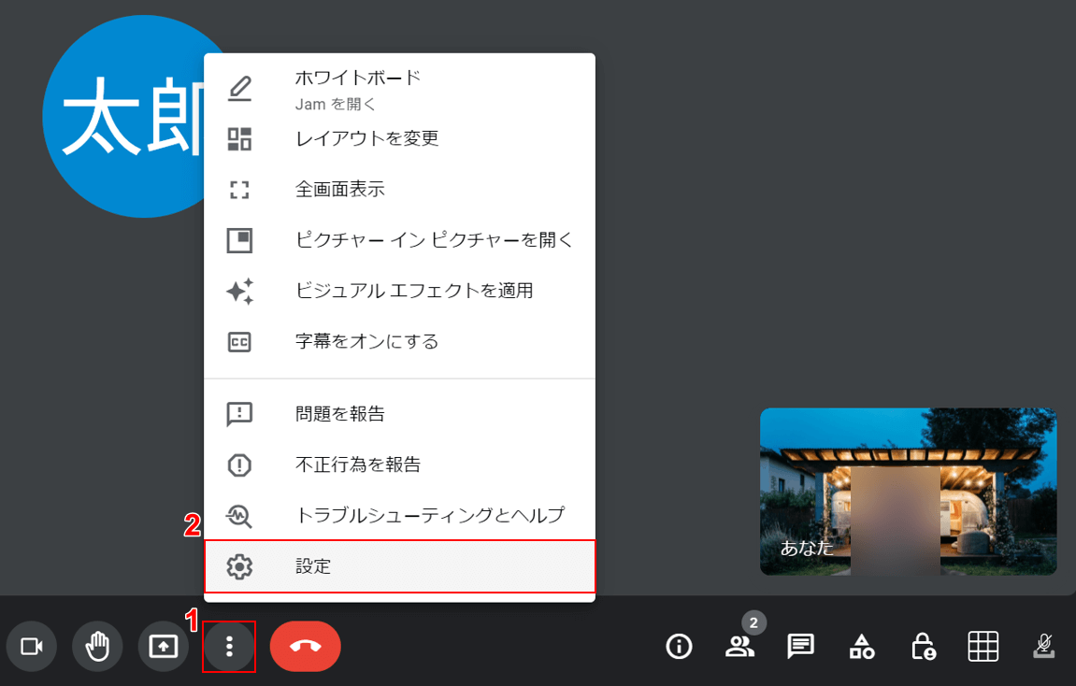The width and height of the screenshot is (1076, 686).
Task: Click the report problem speech-bubble icon
Action: [x=239, y=414]
